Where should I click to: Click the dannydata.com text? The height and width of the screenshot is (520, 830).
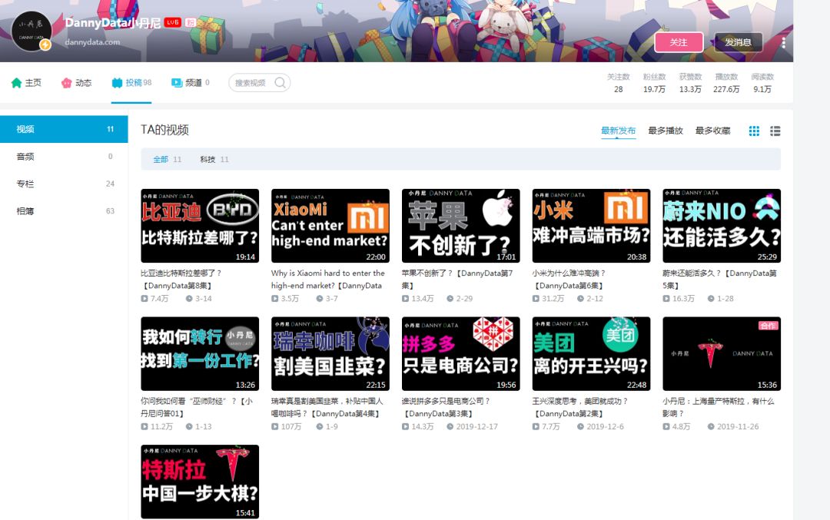[x=92, y=41]
